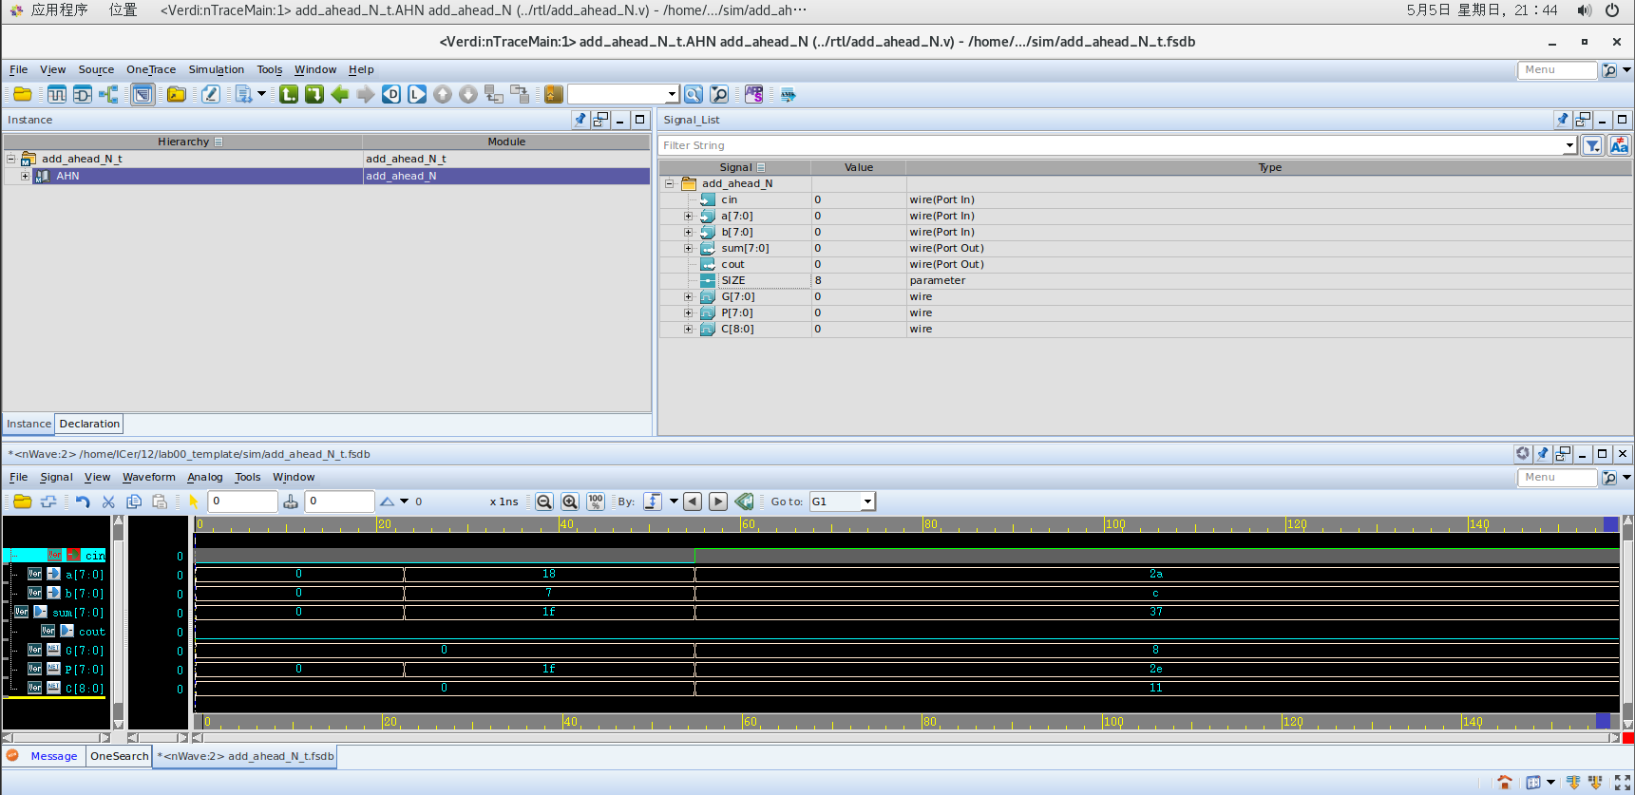Image resolution: width=1635 pixels, height=795 pixels.
Task: Toggle the pin button on the nWave panel
Action: click(x=1543, y=454)
